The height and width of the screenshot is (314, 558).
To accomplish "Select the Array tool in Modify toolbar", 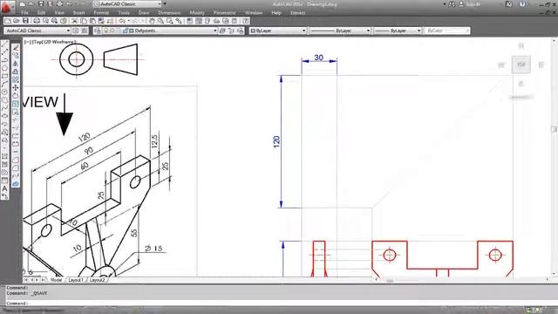I will click(16, 79).
